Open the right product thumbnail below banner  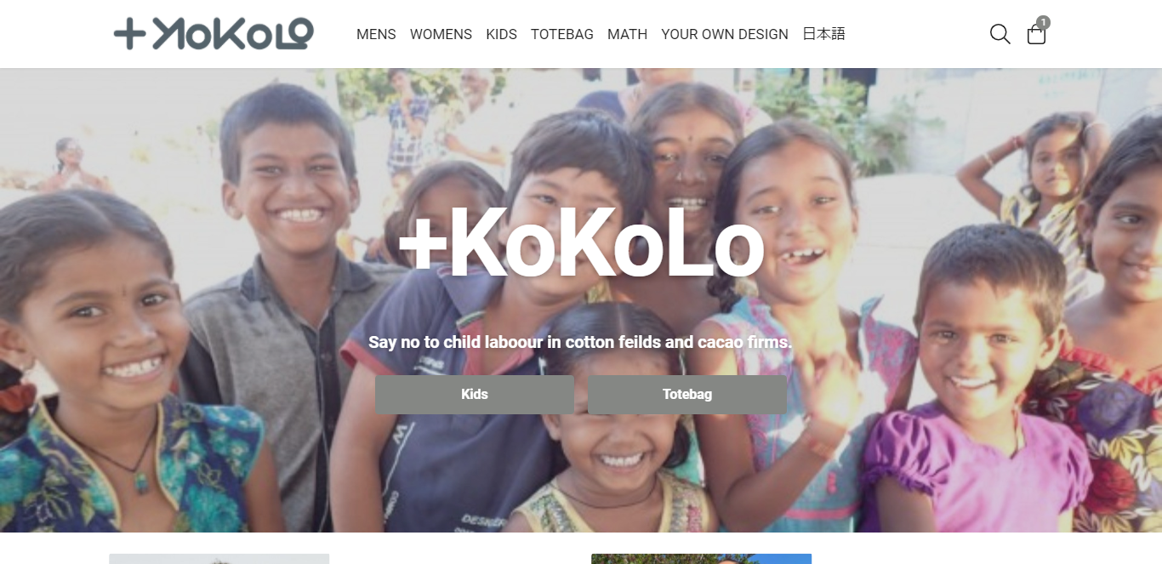(x=701, y=559)
